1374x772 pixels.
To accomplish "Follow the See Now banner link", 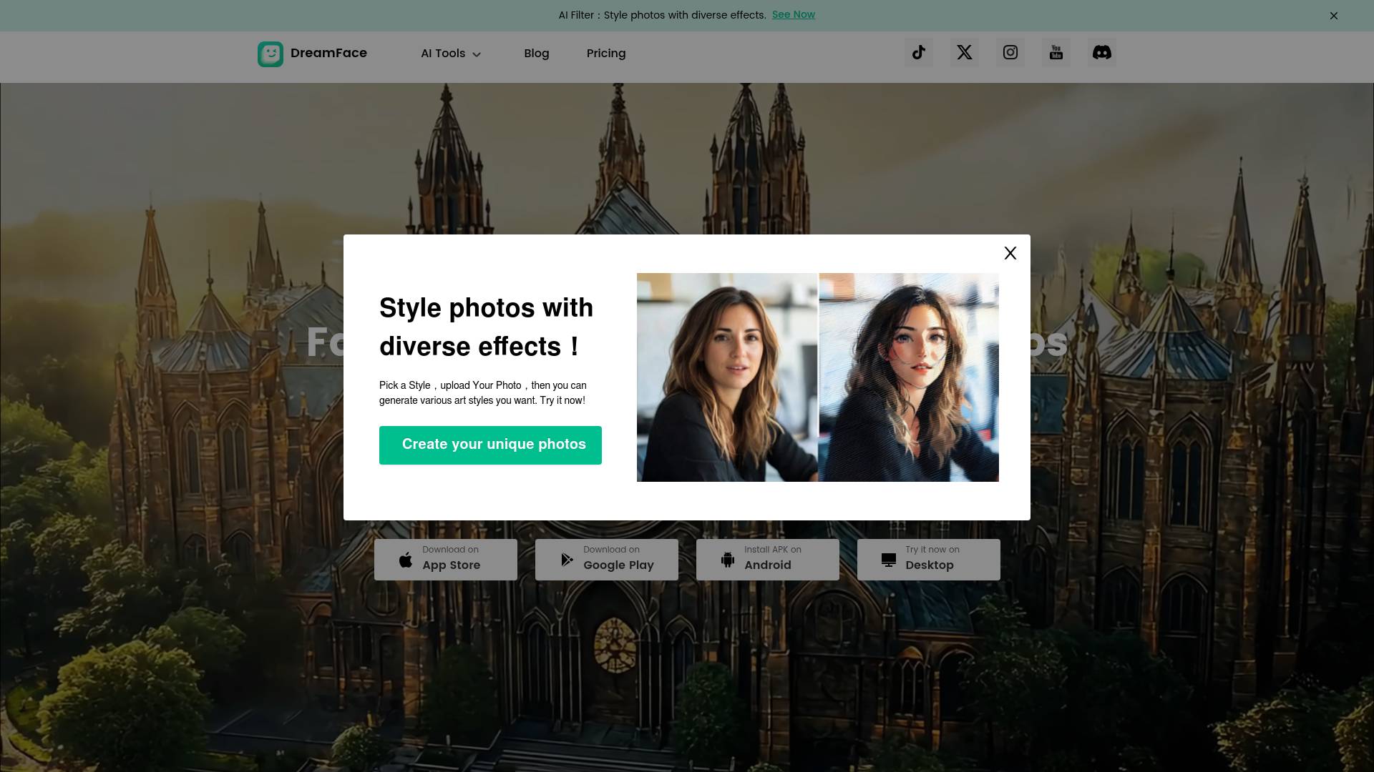I will point(794,14).
